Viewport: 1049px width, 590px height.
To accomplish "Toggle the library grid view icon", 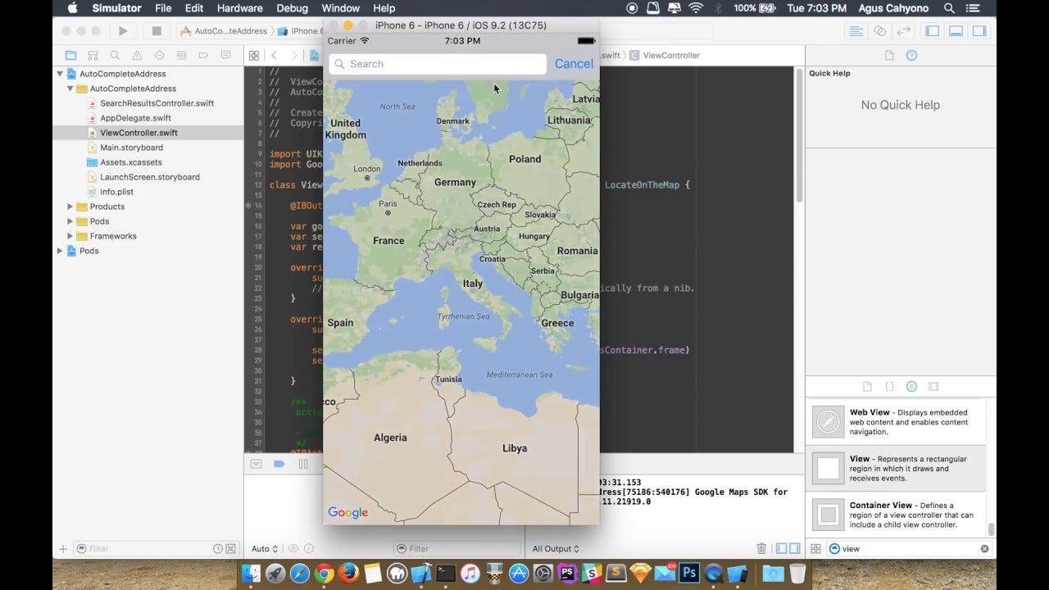I will pos(815,549).
